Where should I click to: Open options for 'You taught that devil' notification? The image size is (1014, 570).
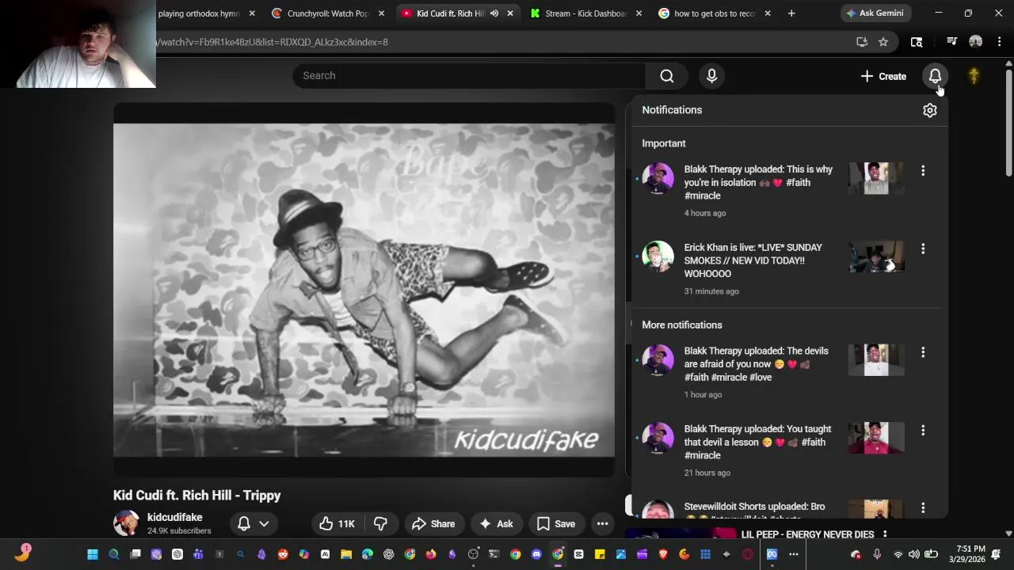tap(923, 430)
